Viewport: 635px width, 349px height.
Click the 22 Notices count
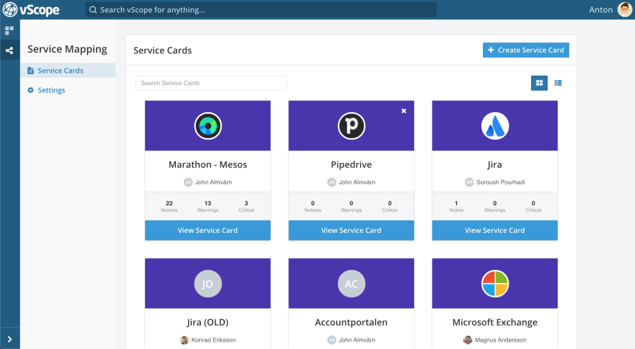(169, 206)
